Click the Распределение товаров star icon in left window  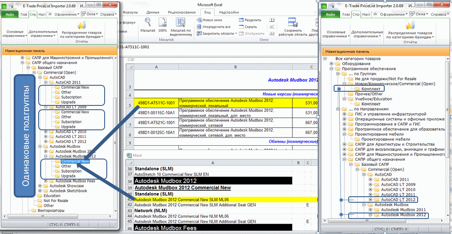coord(81,25)
